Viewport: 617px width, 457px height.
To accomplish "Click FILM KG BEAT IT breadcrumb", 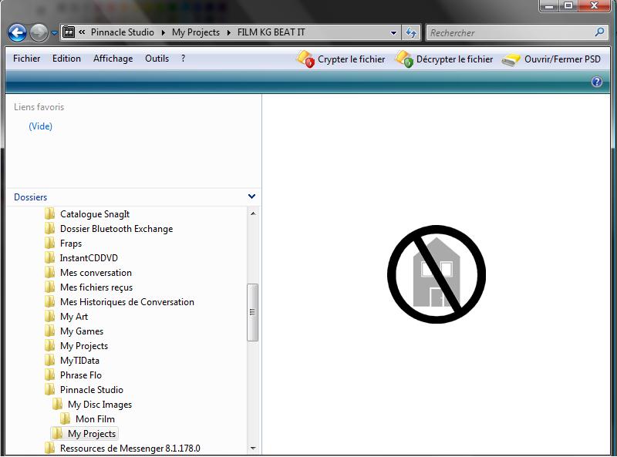I will (271, 32).
